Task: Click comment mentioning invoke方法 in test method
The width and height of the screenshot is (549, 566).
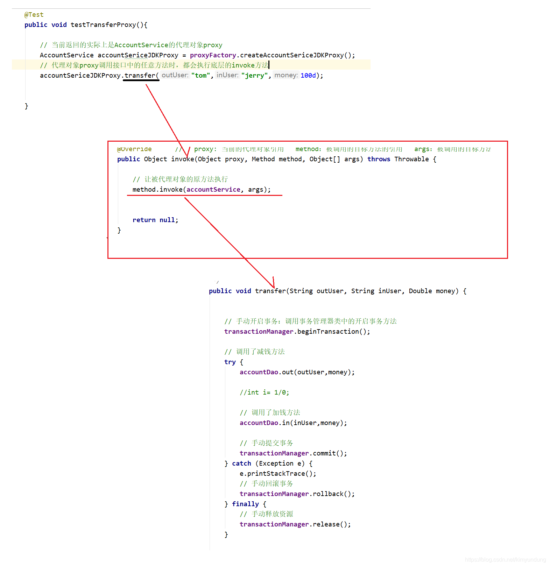Action: (x=154, y=65)
